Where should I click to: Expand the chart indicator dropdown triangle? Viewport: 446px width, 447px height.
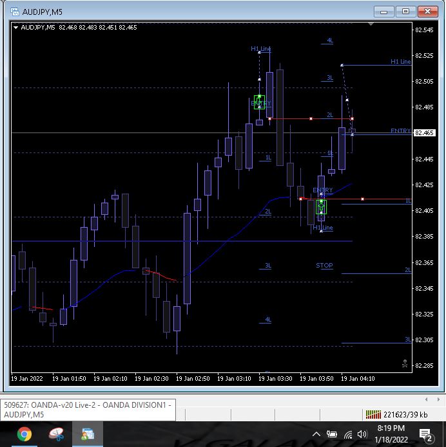point(15,28)
